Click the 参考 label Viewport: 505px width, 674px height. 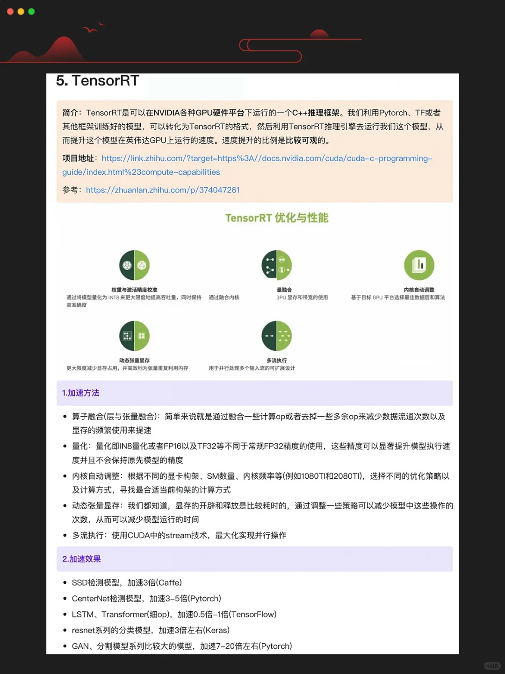pos(70,190)
